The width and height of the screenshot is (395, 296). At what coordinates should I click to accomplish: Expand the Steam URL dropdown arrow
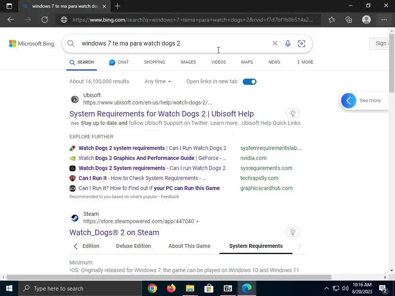[x=197, y=222]
